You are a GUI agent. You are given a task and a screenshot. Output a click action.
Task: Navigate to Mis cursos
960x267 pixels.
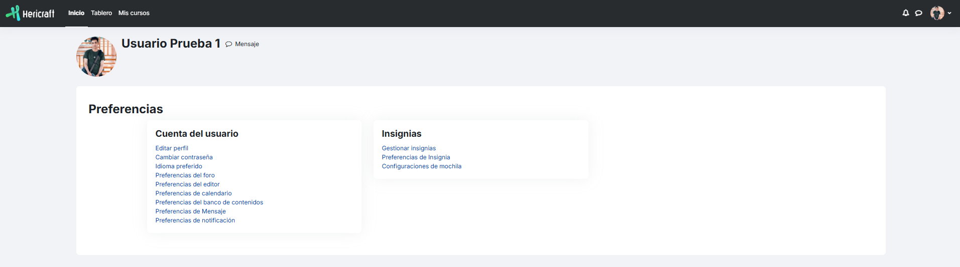[x=134, y=13]
